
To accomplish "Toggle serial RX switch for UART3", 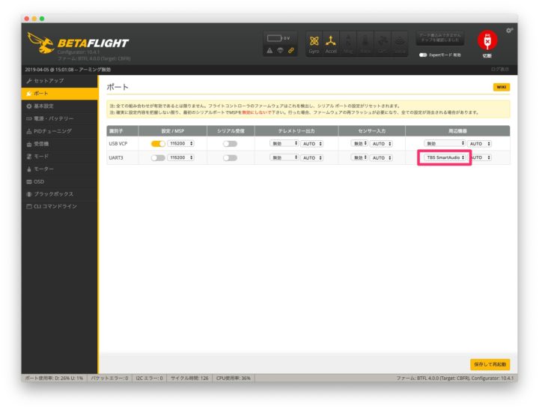I will point(230,157).
